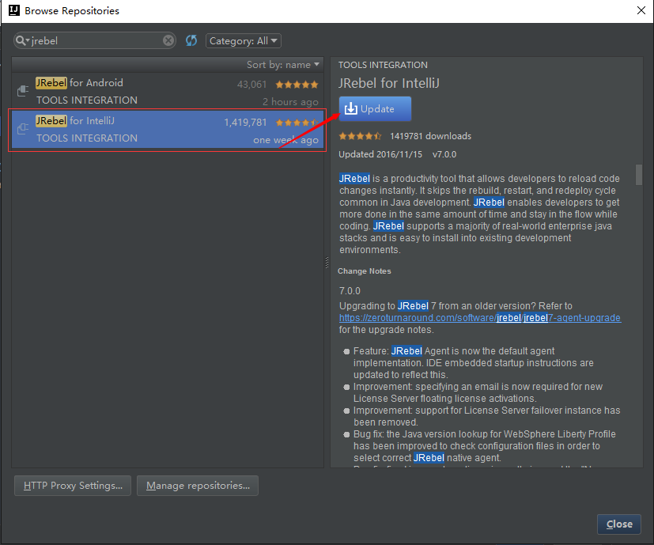Click the 1,419,781 downloads count
654x545 pixels.
point(245,123)
